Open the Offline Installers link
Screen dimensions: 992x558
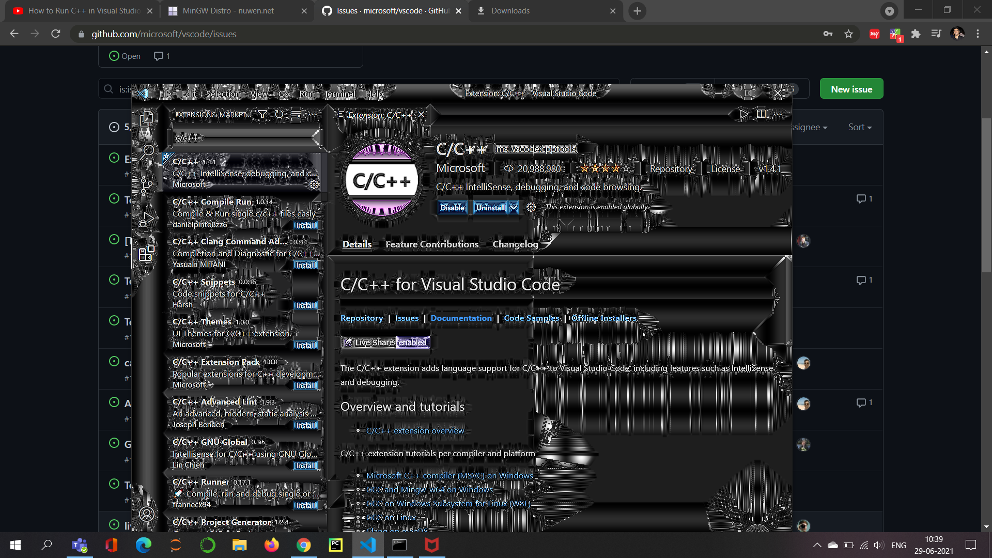(x=603, y=318)
